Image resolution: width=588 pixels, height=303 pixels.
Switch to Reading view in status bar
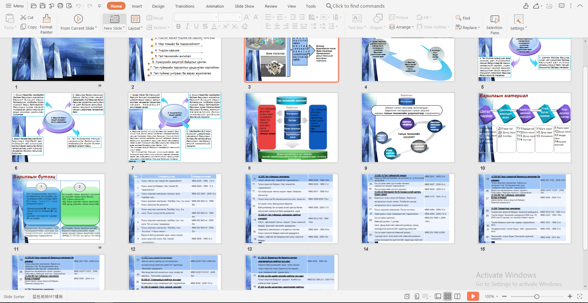coord(458,296)
